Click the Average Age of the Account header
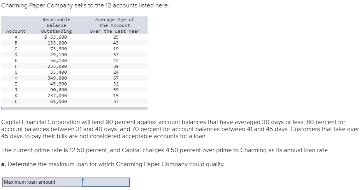The height and width of the screenshot is (190, 364). pyautogui.click(x=114, y=25)
